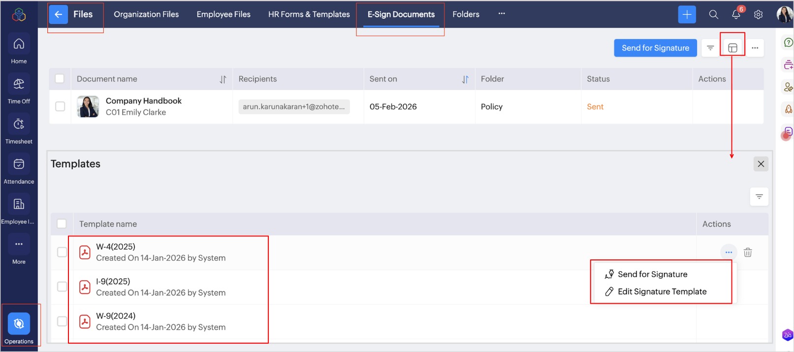Open the settings gear icon
Viewport: 794px width, 352px height.
[x=758, y=14]
